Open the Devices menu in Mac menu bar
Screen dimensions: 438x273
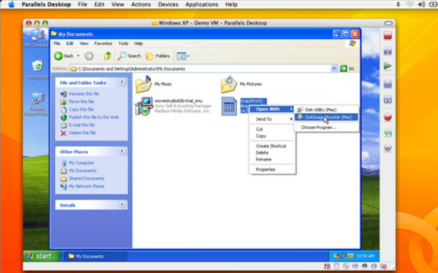(x=168, y=5)
